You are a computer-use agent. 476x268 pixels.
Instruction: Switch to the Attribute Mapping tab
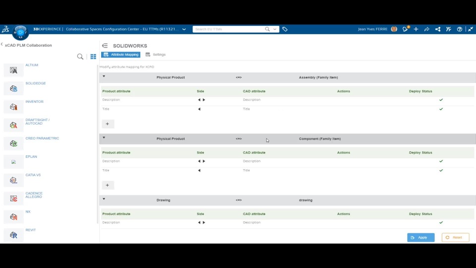(121, 55)
